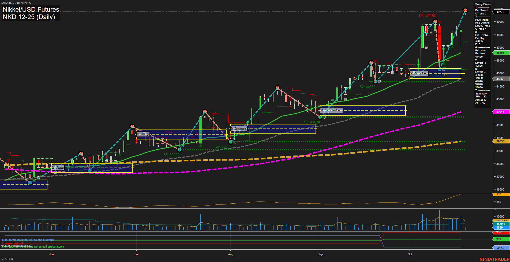
Task: Click the magenta 42011 axis tag
Action: pyautogui.click(x=501, y=112)
